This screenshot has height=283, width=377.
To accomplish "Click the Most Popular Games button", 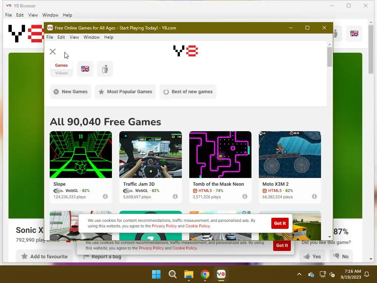I will coord(125,92).
